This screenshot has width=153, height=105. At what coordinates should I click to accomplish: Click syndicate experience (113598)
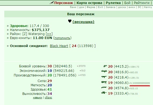85,46
